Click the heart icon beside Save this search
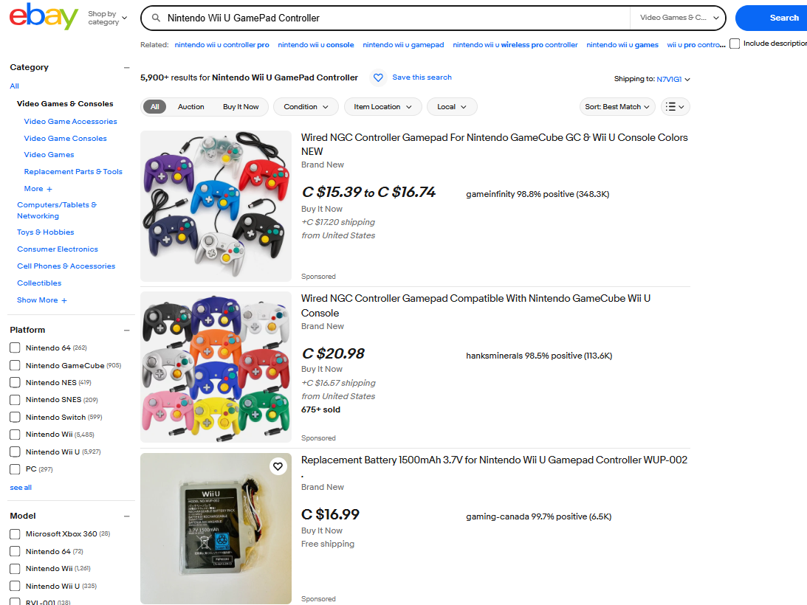The width and height of the screenshot is (807, 605). click(x=378, y=77)
